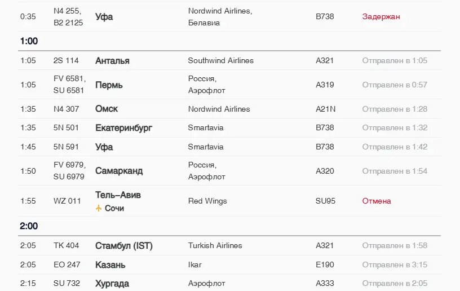Open the Пермь destination link
The height and width of the screenshot is (291, 460).
(109, 85)
